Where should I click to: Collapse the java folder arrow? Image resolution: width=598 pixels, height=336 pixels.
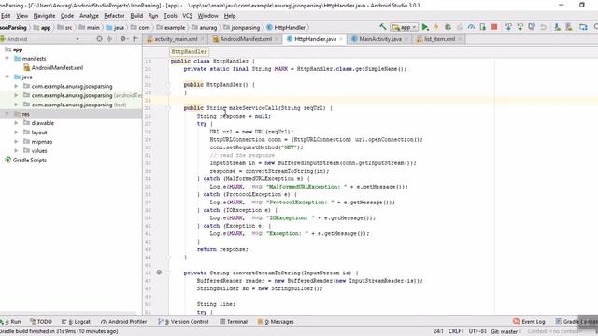point(7,77)
